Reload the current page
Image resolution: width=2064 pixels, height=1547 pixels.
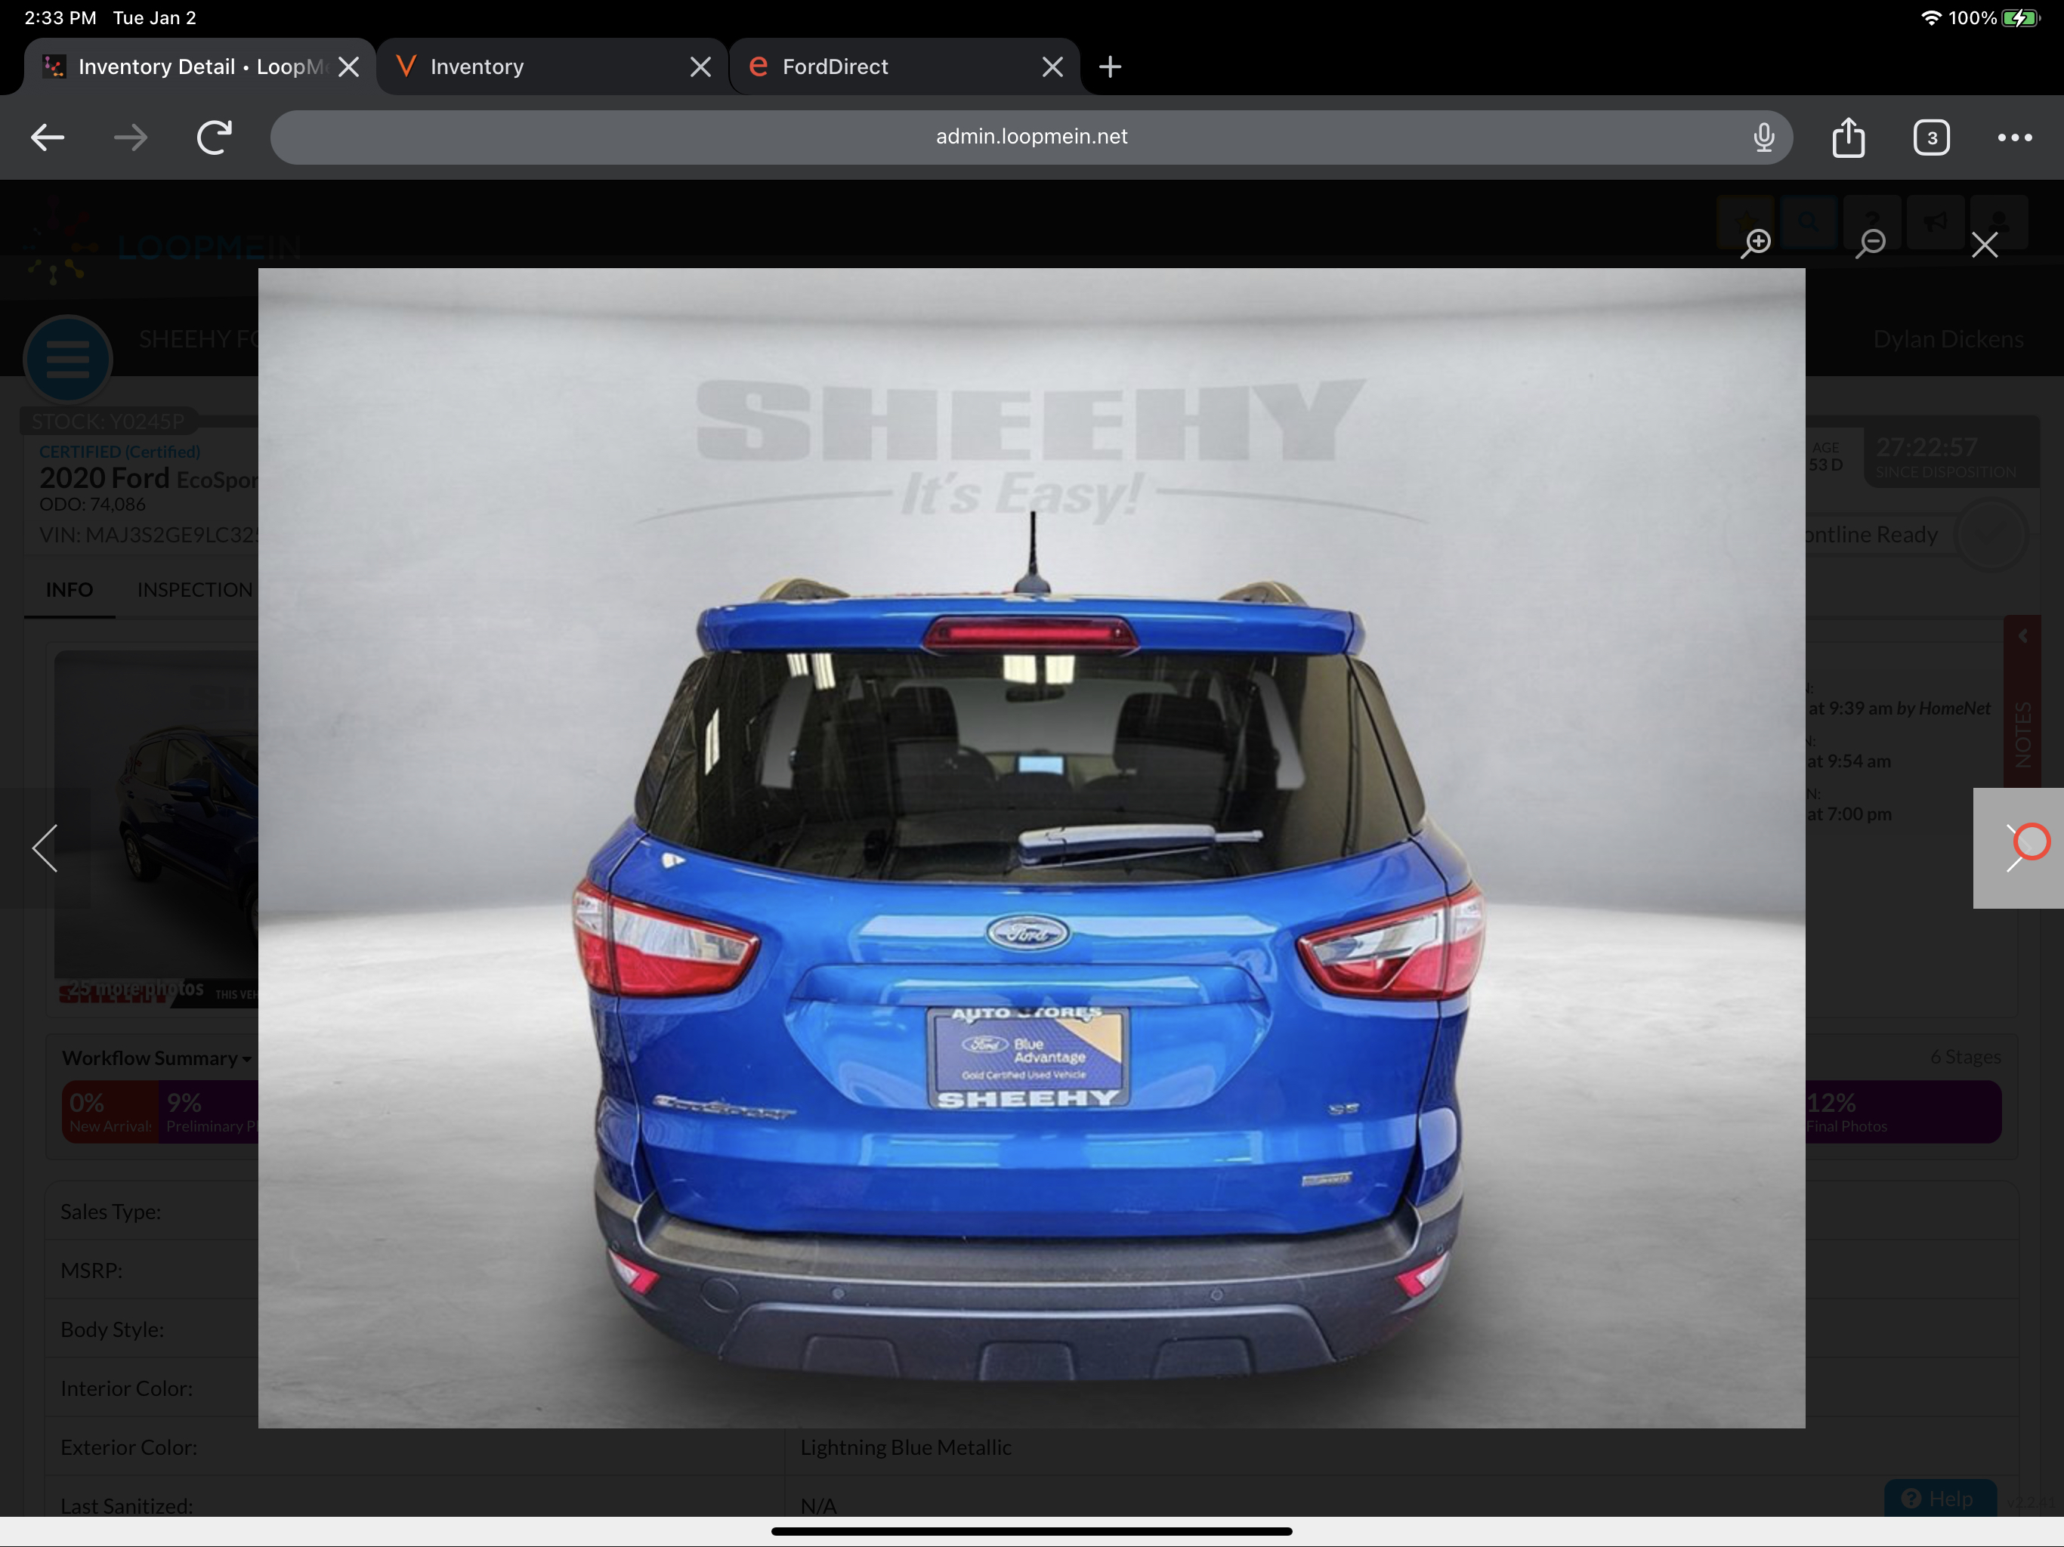tap(215, 138)
